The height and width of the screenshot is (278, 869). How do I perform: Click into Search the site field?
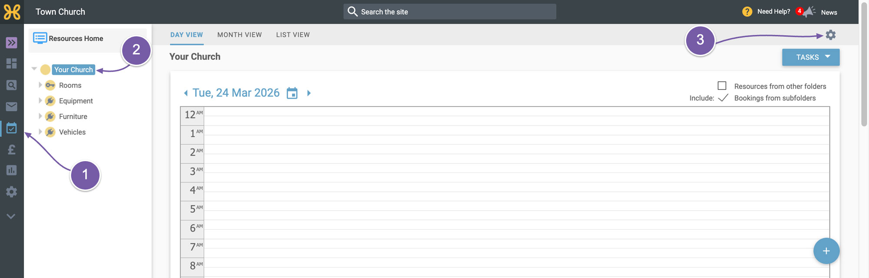450,12
